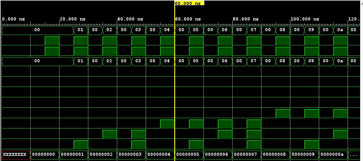Select the 00000005 bus value segment

pos(189,155)
